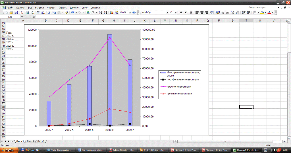Screen dimensions: 291x153
Task: Switch to the Лист2 sheet tab
Action: coord(30,141)
